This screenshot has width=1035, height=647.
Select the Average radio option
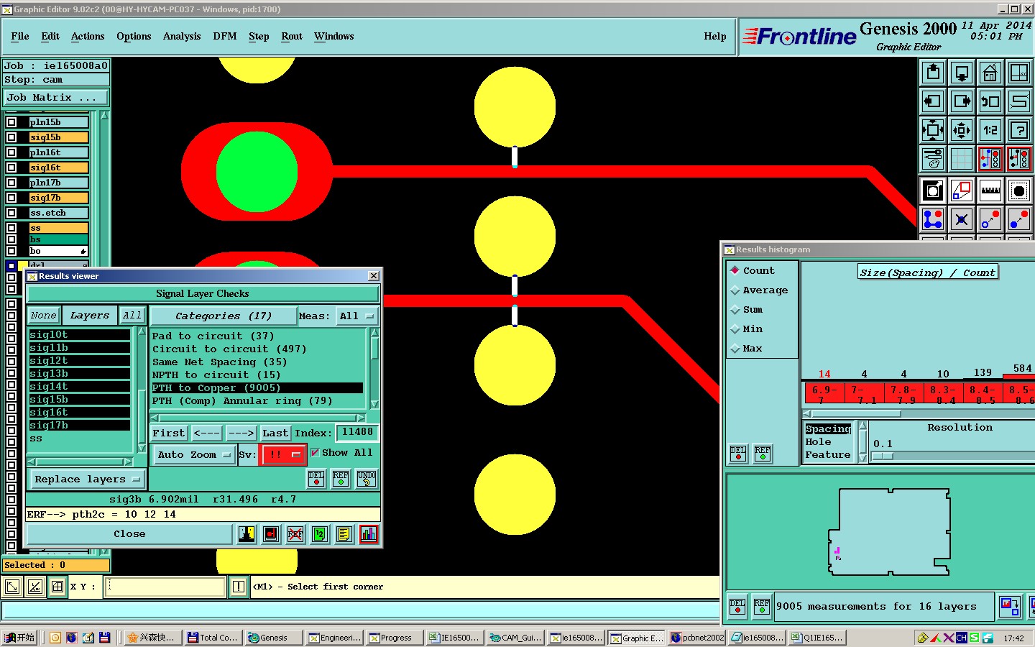[735, 290]
